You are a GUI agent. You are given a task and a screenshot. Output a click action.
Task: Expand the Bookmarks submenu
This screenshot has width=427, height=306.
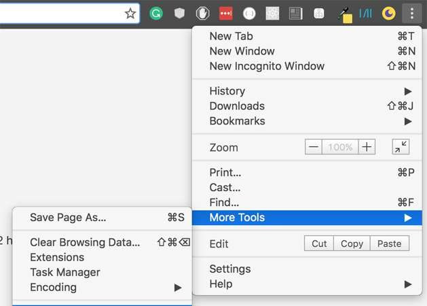(307, 121)
